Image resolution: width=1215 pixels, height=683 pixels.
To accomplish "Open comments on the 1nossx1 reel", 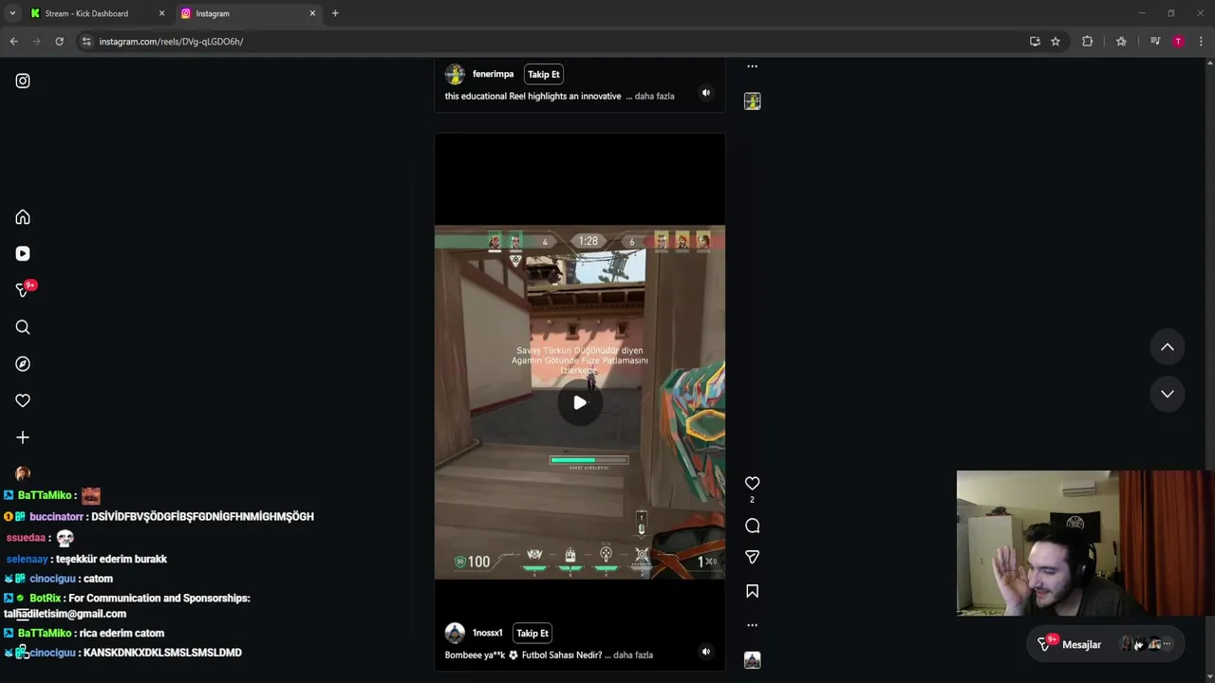I will coord(752,526).
